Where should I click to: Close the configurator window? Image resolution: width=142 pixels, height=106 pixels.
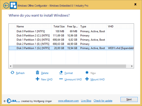135,4
